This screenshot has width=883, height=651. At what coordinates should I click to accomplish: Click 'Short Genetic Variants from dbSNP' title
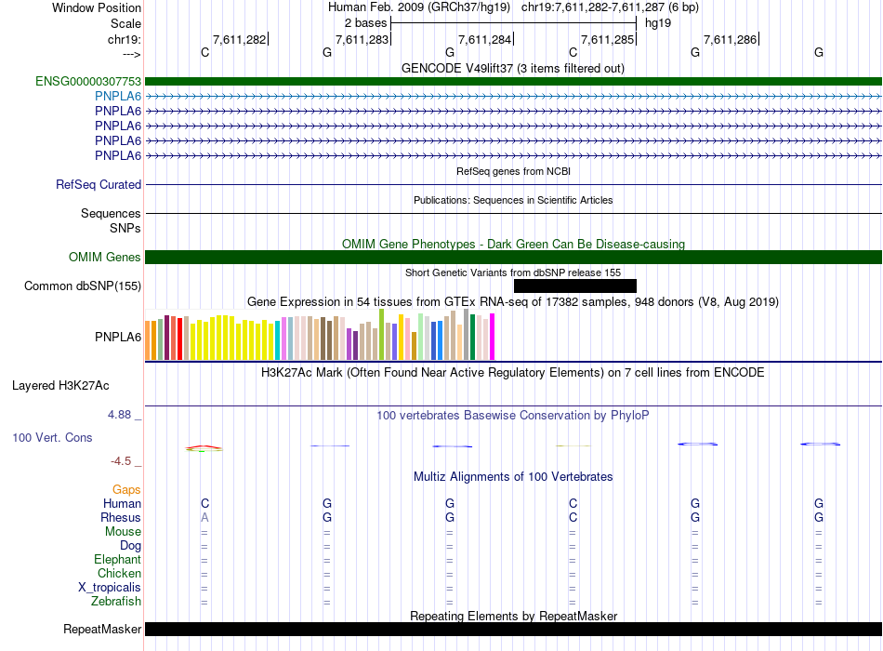pos(513,272)
